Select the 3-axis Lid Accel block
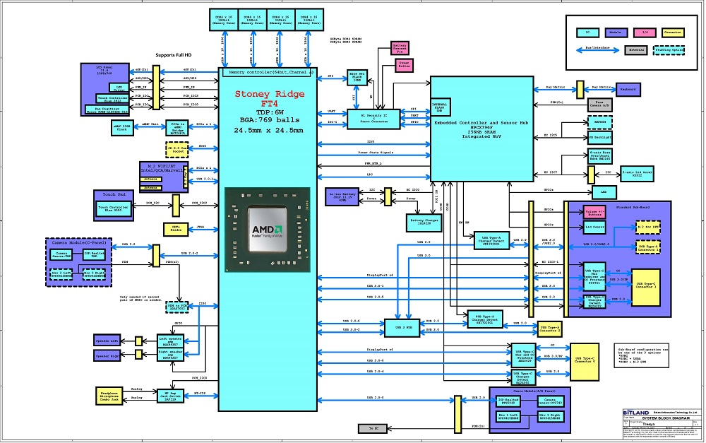Viewport: 706px width, 443px height. coord(637,174)
